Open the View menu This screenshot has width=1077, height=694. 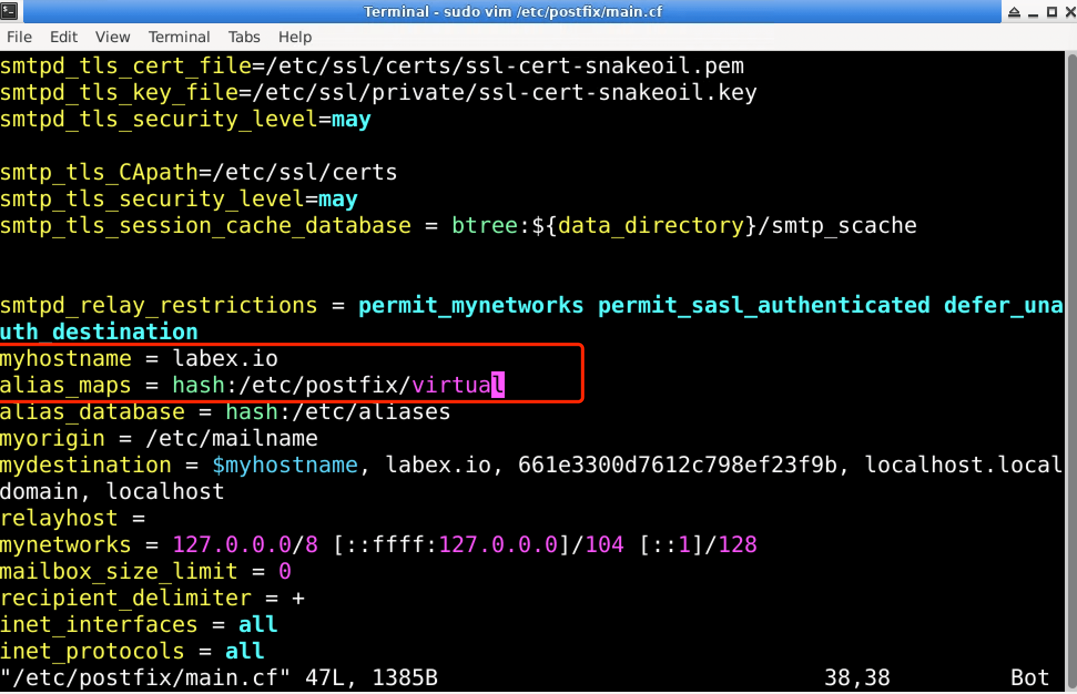point(113,37)
